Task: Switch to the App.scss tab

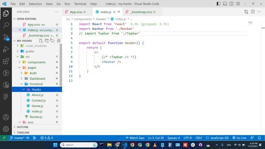Action: (77, 12)
